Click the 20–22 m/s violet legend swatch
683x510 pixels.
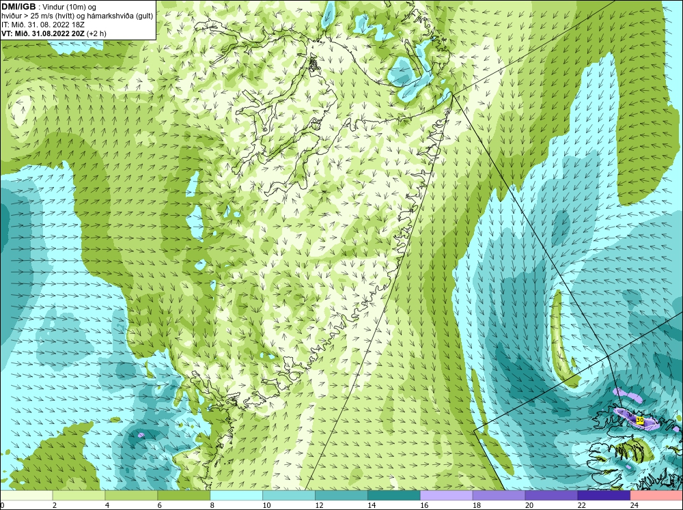(551, 496)
